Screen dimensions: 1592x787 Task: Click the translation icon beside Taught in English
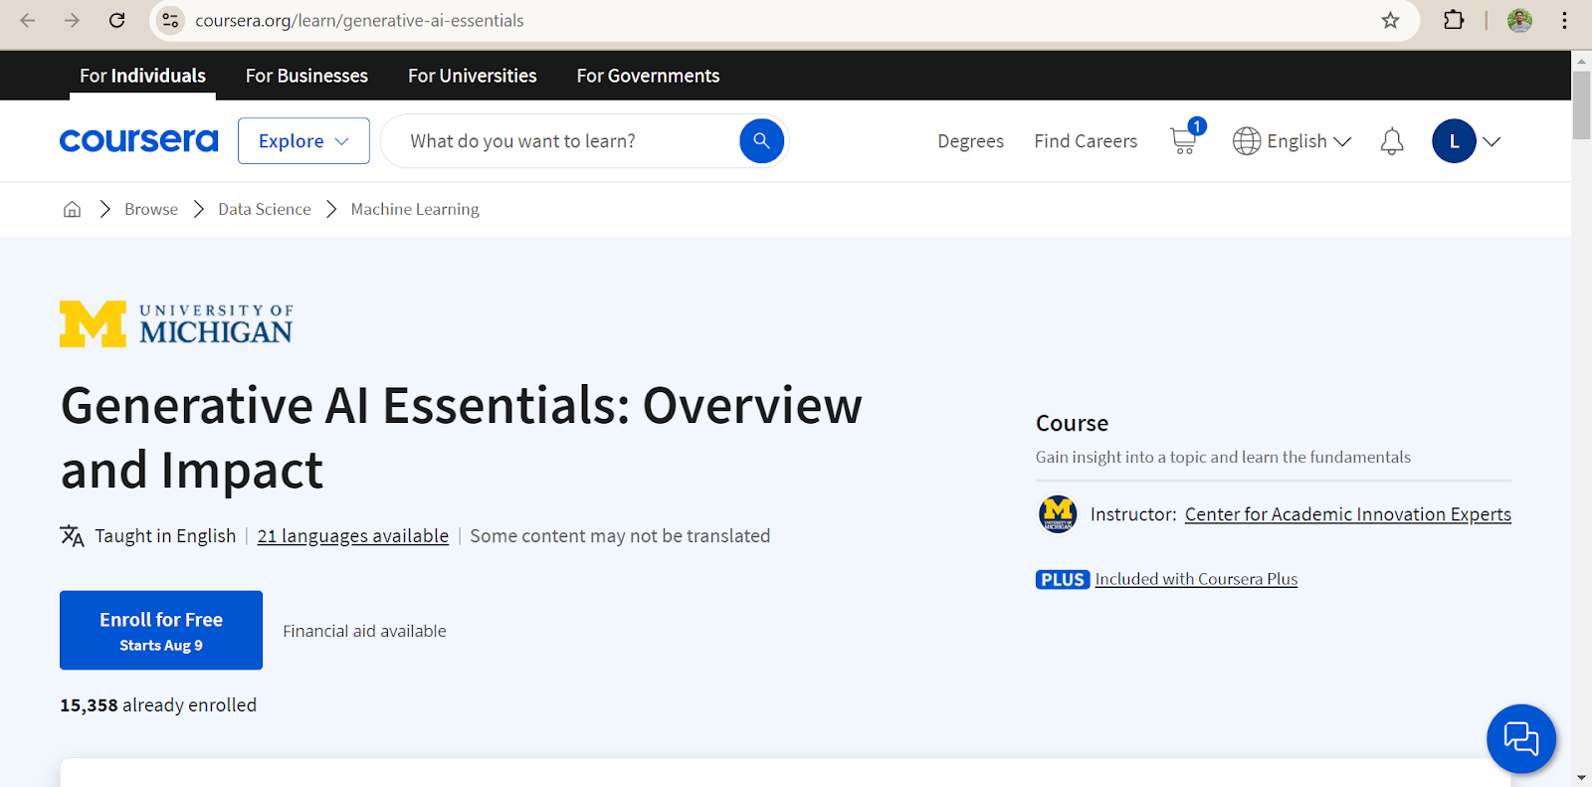[72, 536]
